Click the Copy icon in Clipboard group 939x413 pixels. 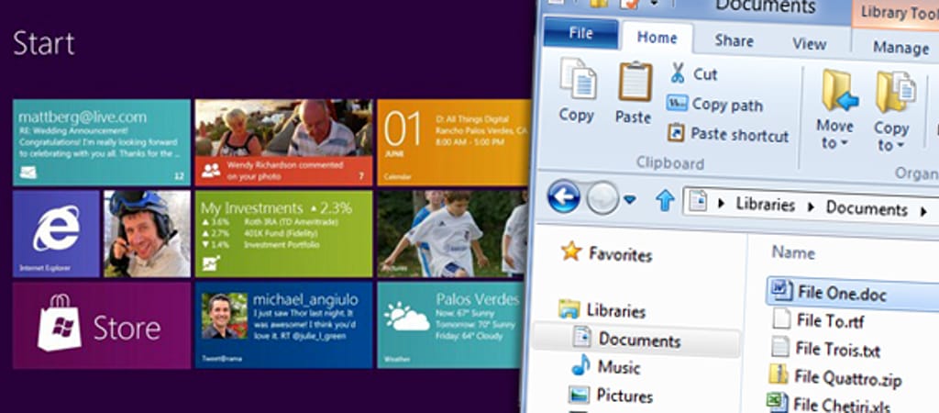click(x=577, y=90)
